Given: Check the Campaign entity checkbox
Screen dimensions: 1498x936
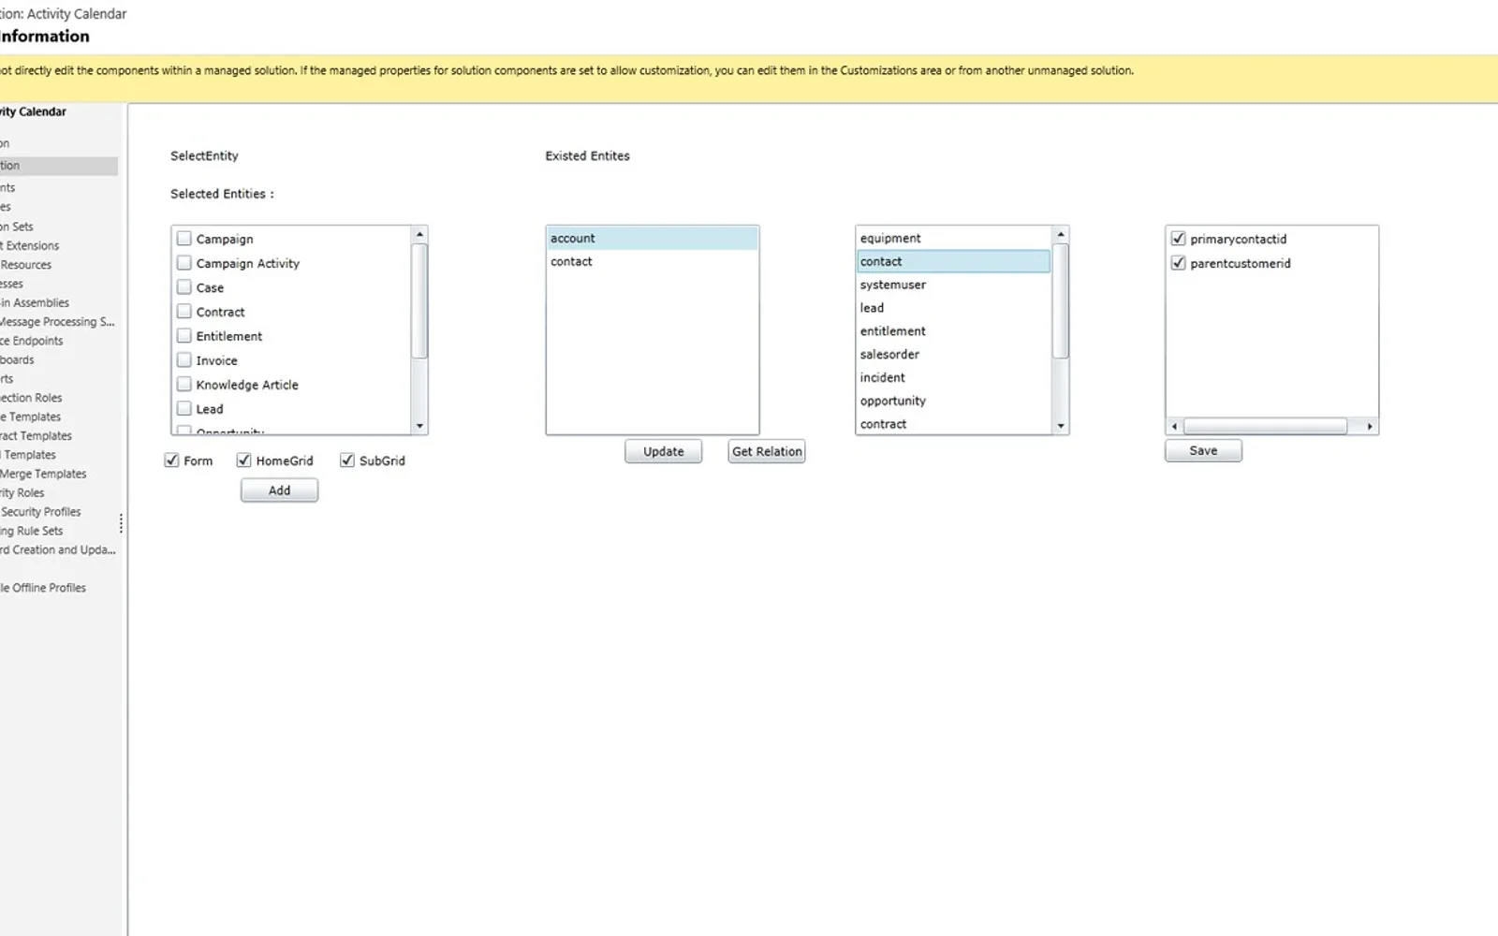Looking at the screenshot, I should pyautogui.click(x=184, y=239).
